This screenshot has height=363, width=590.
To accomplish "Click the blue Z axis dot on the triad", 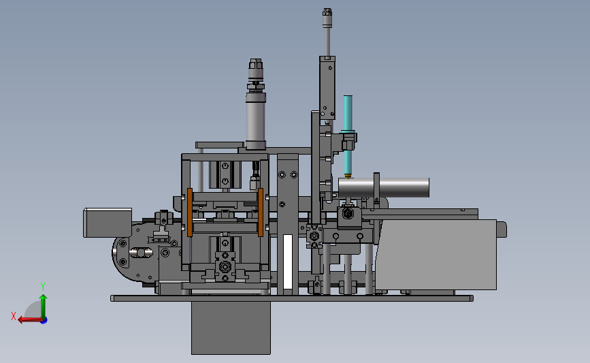I will click(44, 321).
